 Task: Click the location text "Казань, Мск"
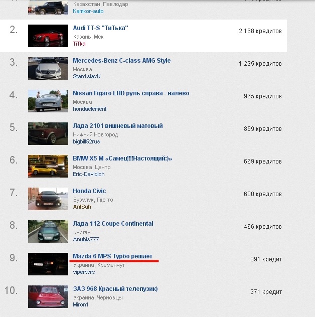[x=88, y=37]
